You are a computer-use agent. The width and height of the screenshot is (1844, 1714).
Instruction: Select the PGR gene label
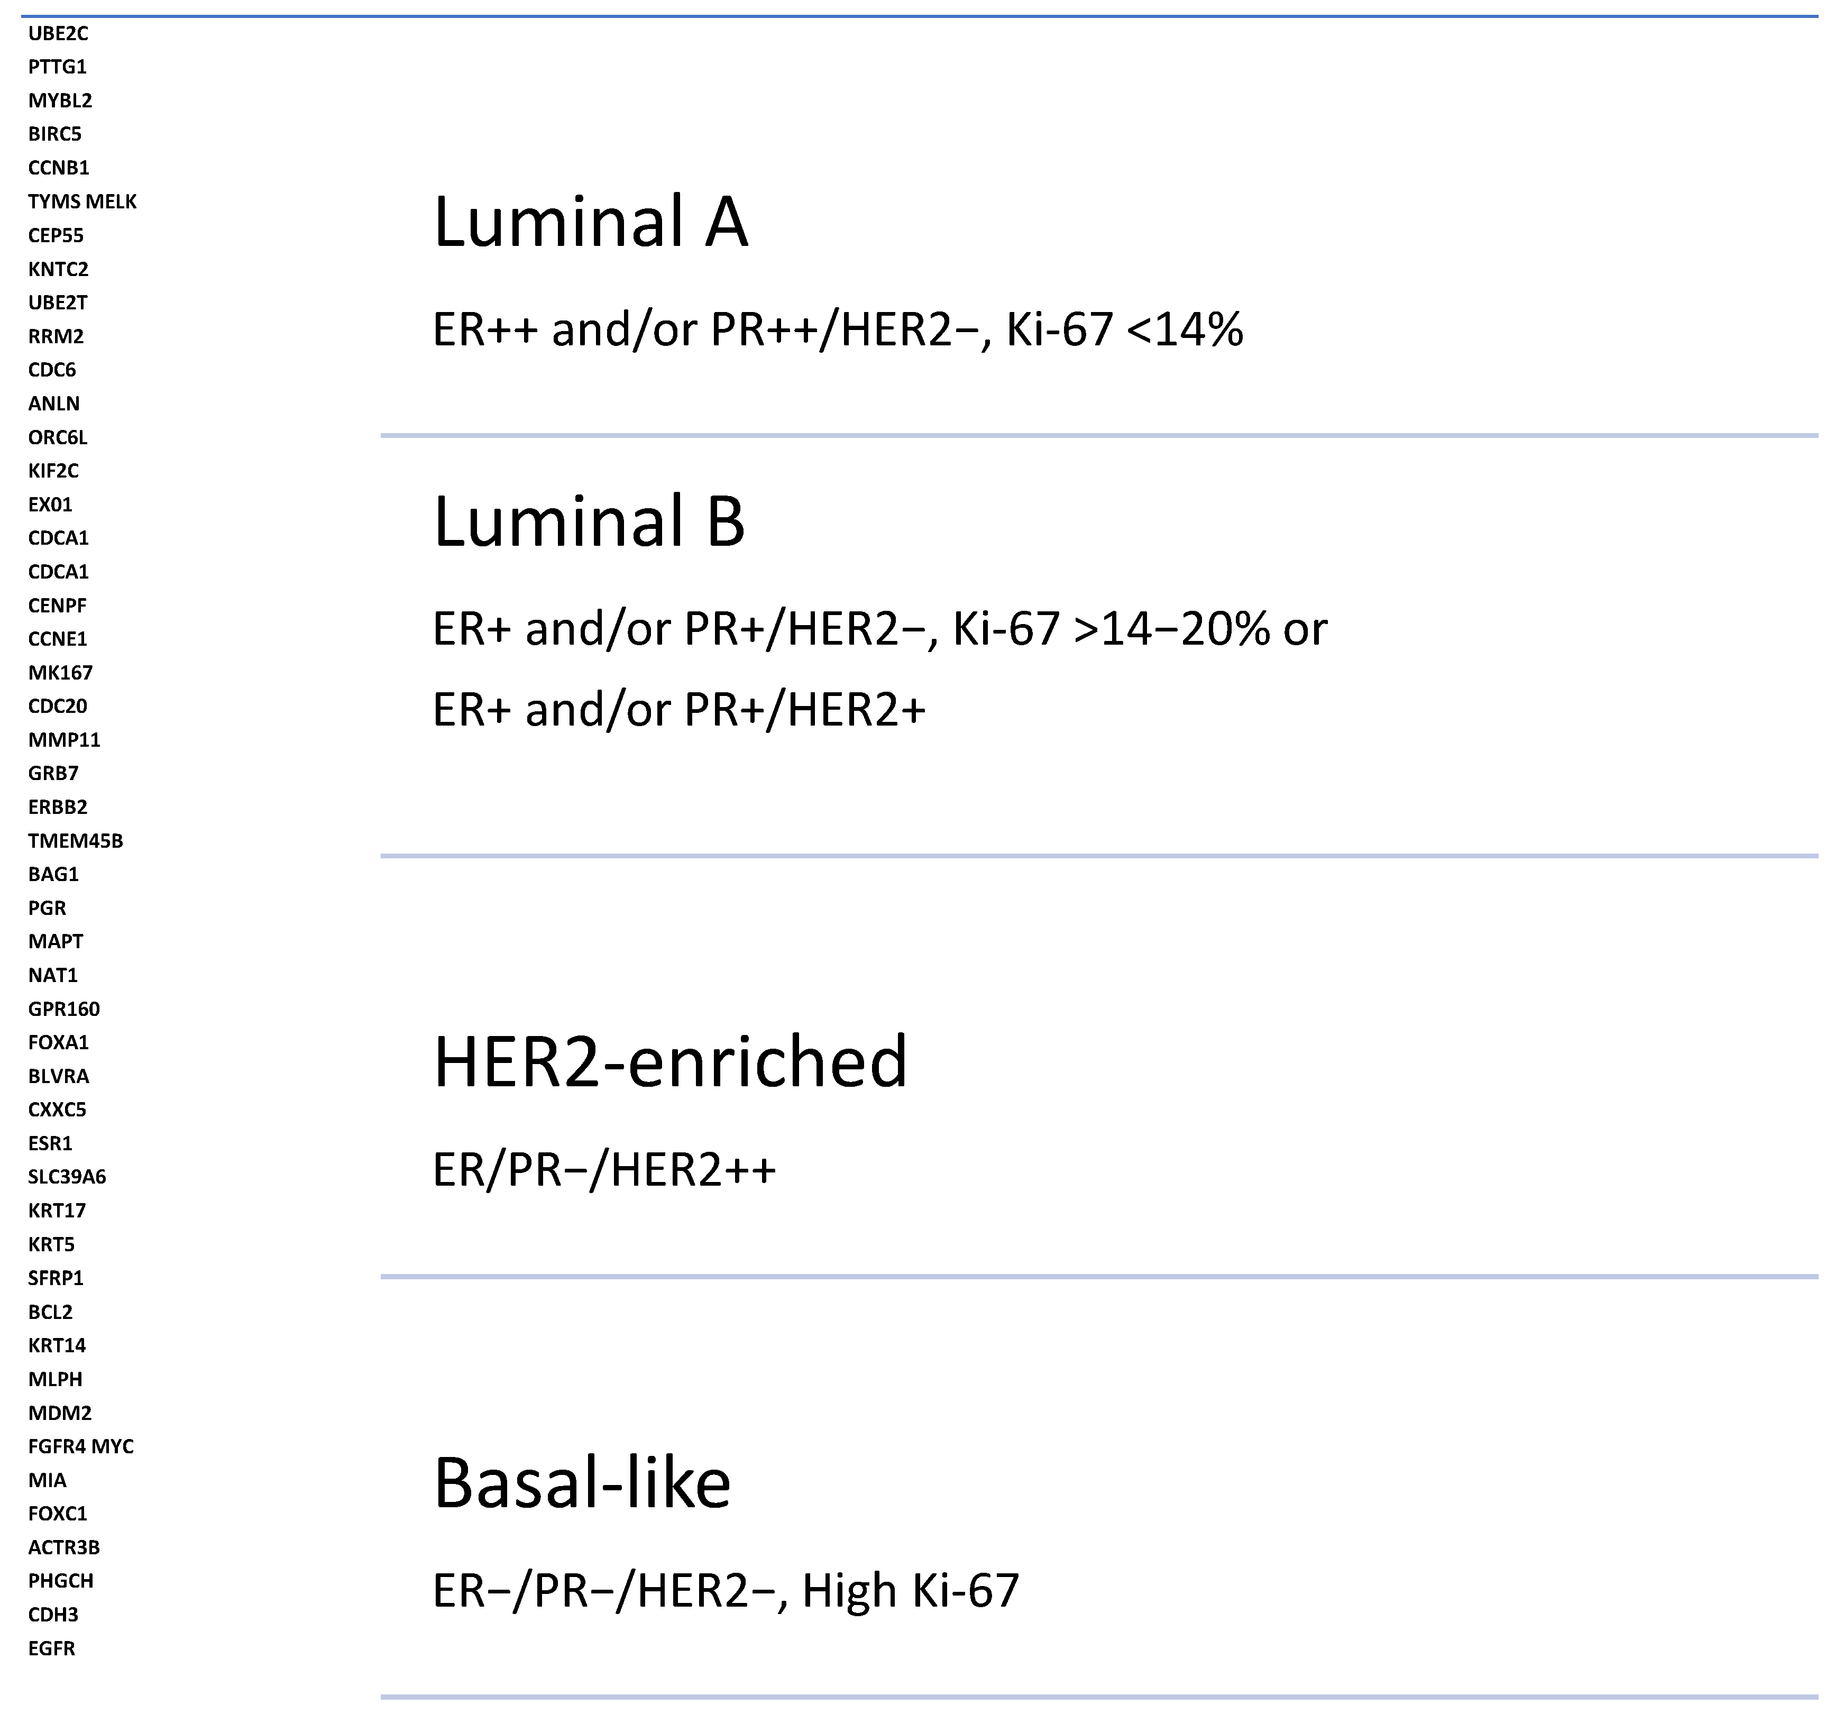click(47, 908)
